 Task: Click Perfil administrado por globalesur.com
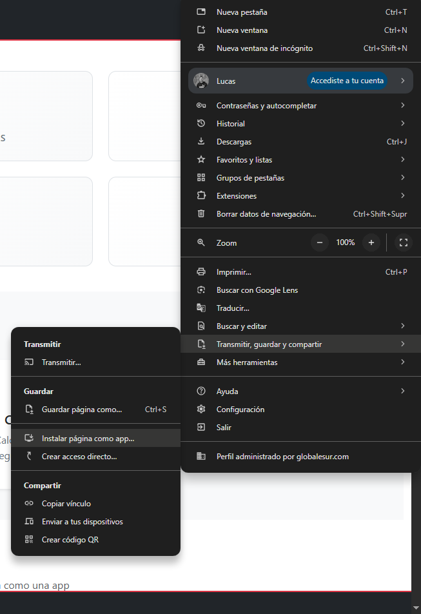[282, 457]
